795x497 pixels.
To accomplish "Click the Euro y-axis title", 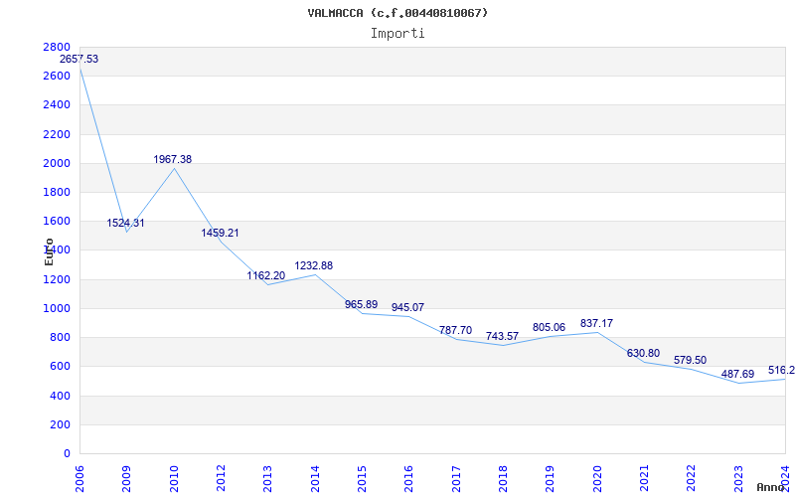I will point(49,252).
